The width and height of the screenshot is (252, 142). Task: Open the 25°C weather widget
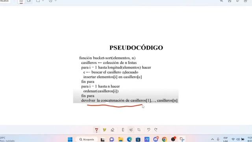[x=7, y=139]
